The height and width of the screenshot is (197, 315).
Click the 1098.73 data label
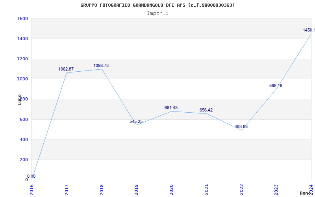click(101, 65)
